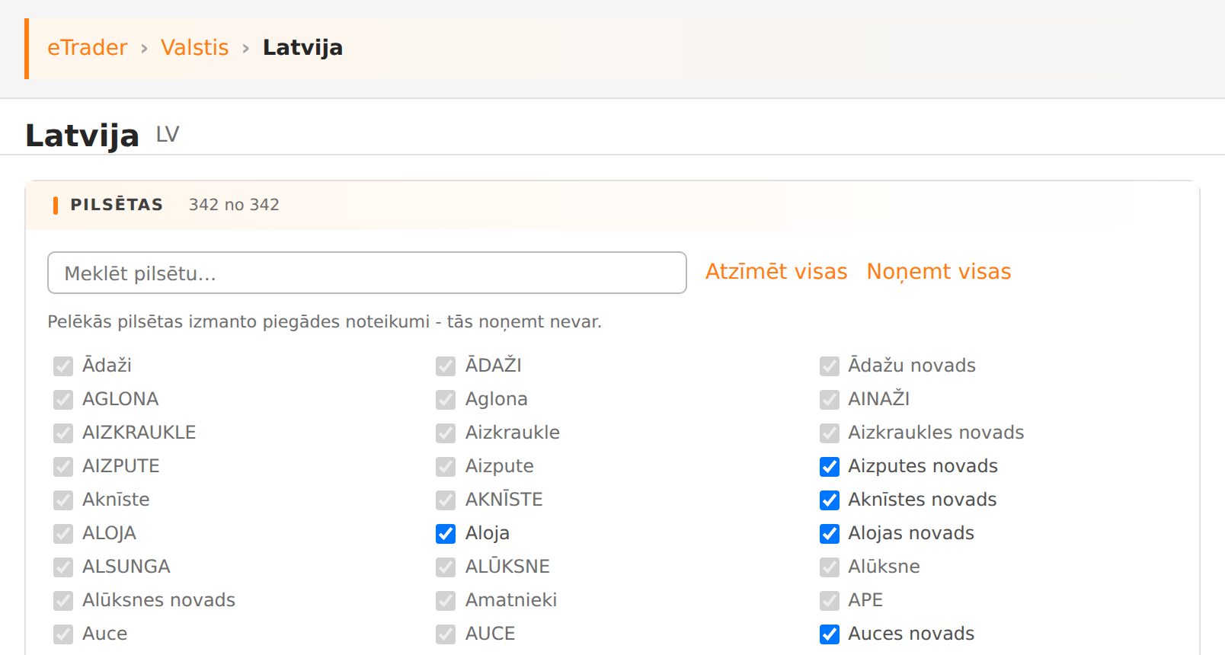Screen dimensions: 1225x655
Task: Focus the Meklēt pilsētu search field
Action: 367,273
